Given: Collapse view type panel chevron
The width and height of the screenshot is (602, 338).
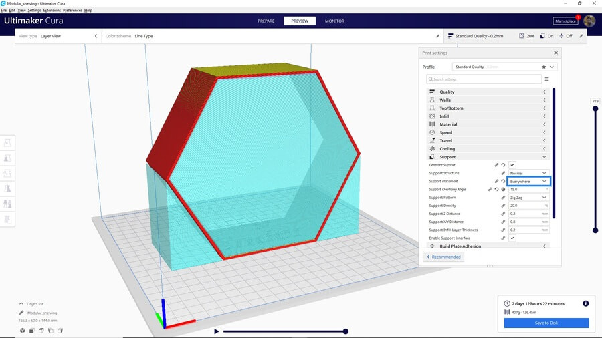Looking at the screenshot, I should coord(96,36).
